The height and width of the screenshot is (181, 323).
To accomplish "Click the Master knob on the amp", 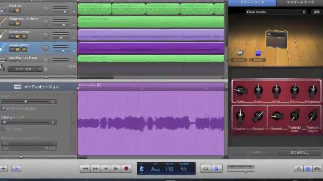I will click(240, 117).
